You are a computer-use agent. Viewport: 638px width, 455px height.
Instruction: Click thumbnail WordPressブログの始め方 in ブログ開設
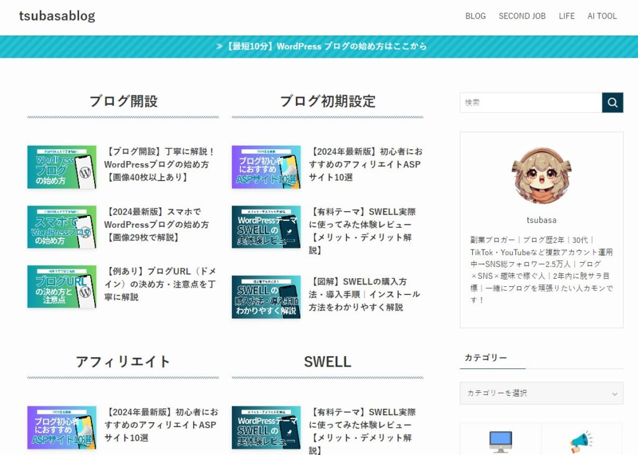click(x=62, y=167)
